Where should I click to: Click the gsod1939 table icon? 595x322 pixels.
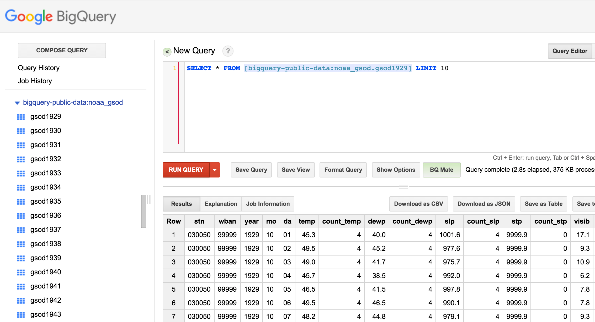(21, 258)
